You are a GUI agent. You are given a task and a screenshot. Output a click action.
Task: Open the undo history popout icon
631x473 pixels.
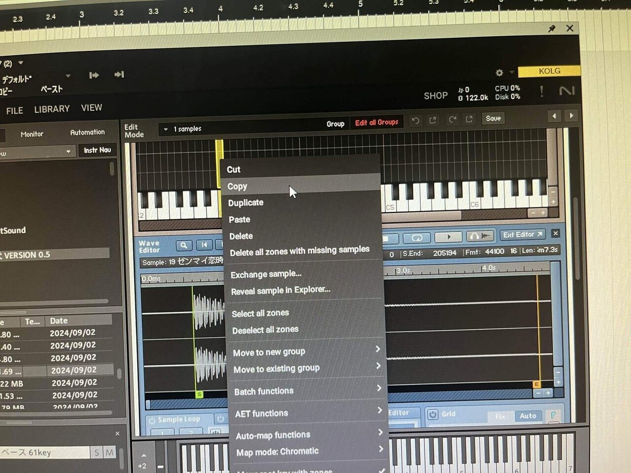(x=433, y=120)
